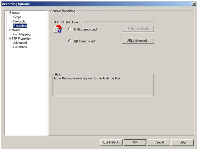Select the General tree node

point(14,13)
